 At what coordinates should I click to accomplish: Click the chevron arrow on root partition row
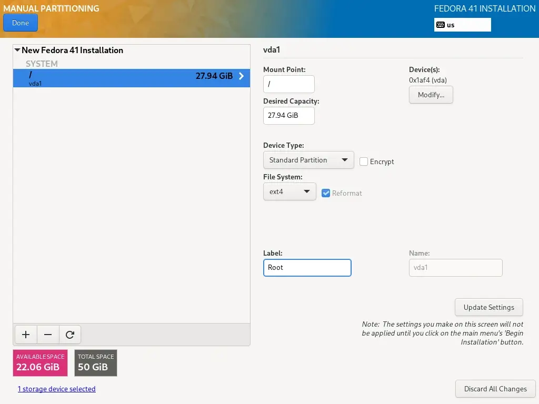pos(242,76)
